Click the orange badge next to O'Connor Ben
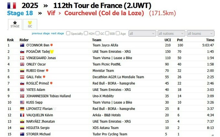Screen dimensions: 220x137 [51, 45]
